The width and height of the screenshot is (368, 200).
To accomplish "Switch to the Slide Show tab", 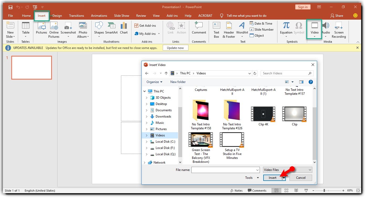I will 122,15.
